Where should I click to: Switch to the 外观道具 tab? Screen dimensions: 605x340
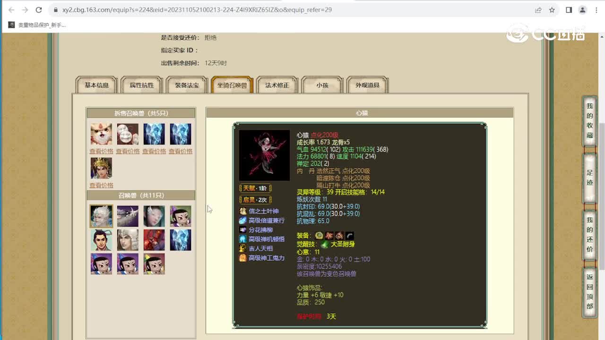[367, 85]
